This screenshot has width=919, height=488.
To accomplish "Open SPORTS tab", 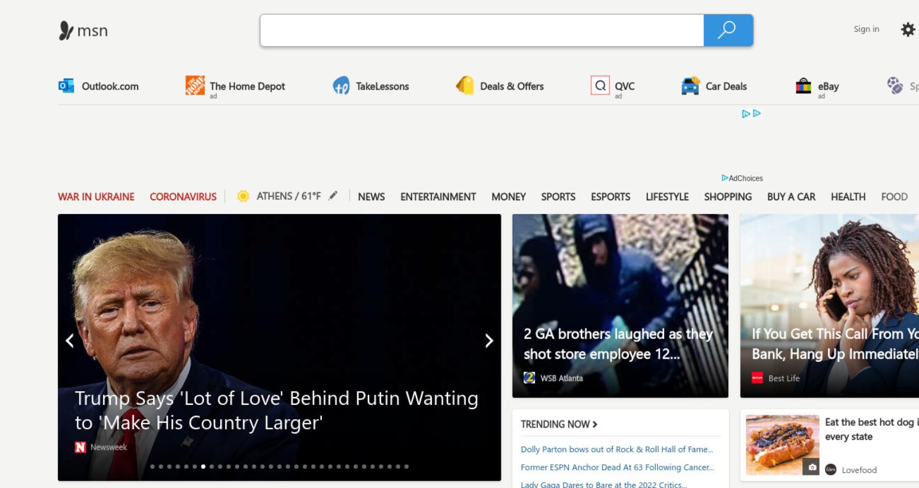I will point(558,197).
